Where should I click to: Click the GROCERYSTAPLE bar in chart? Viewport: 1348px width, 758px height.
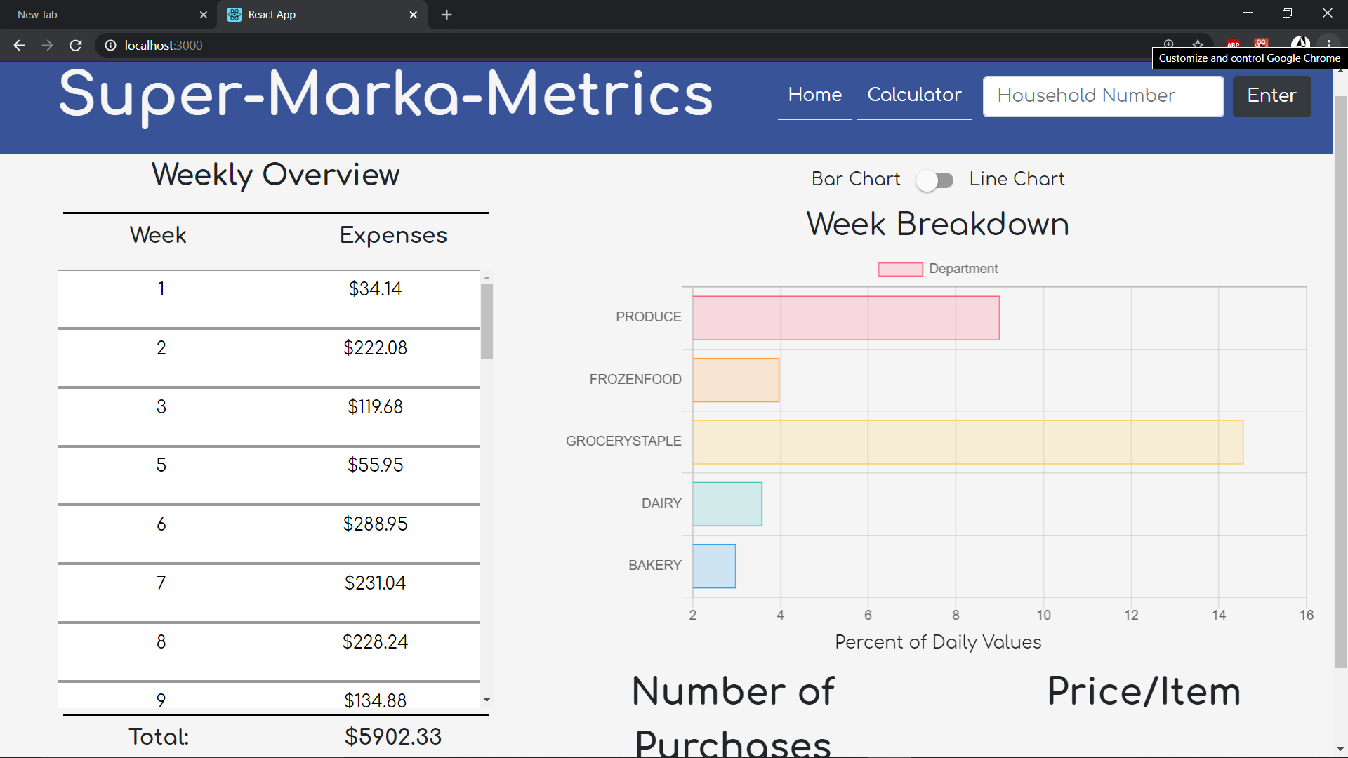tap(967, 442)
